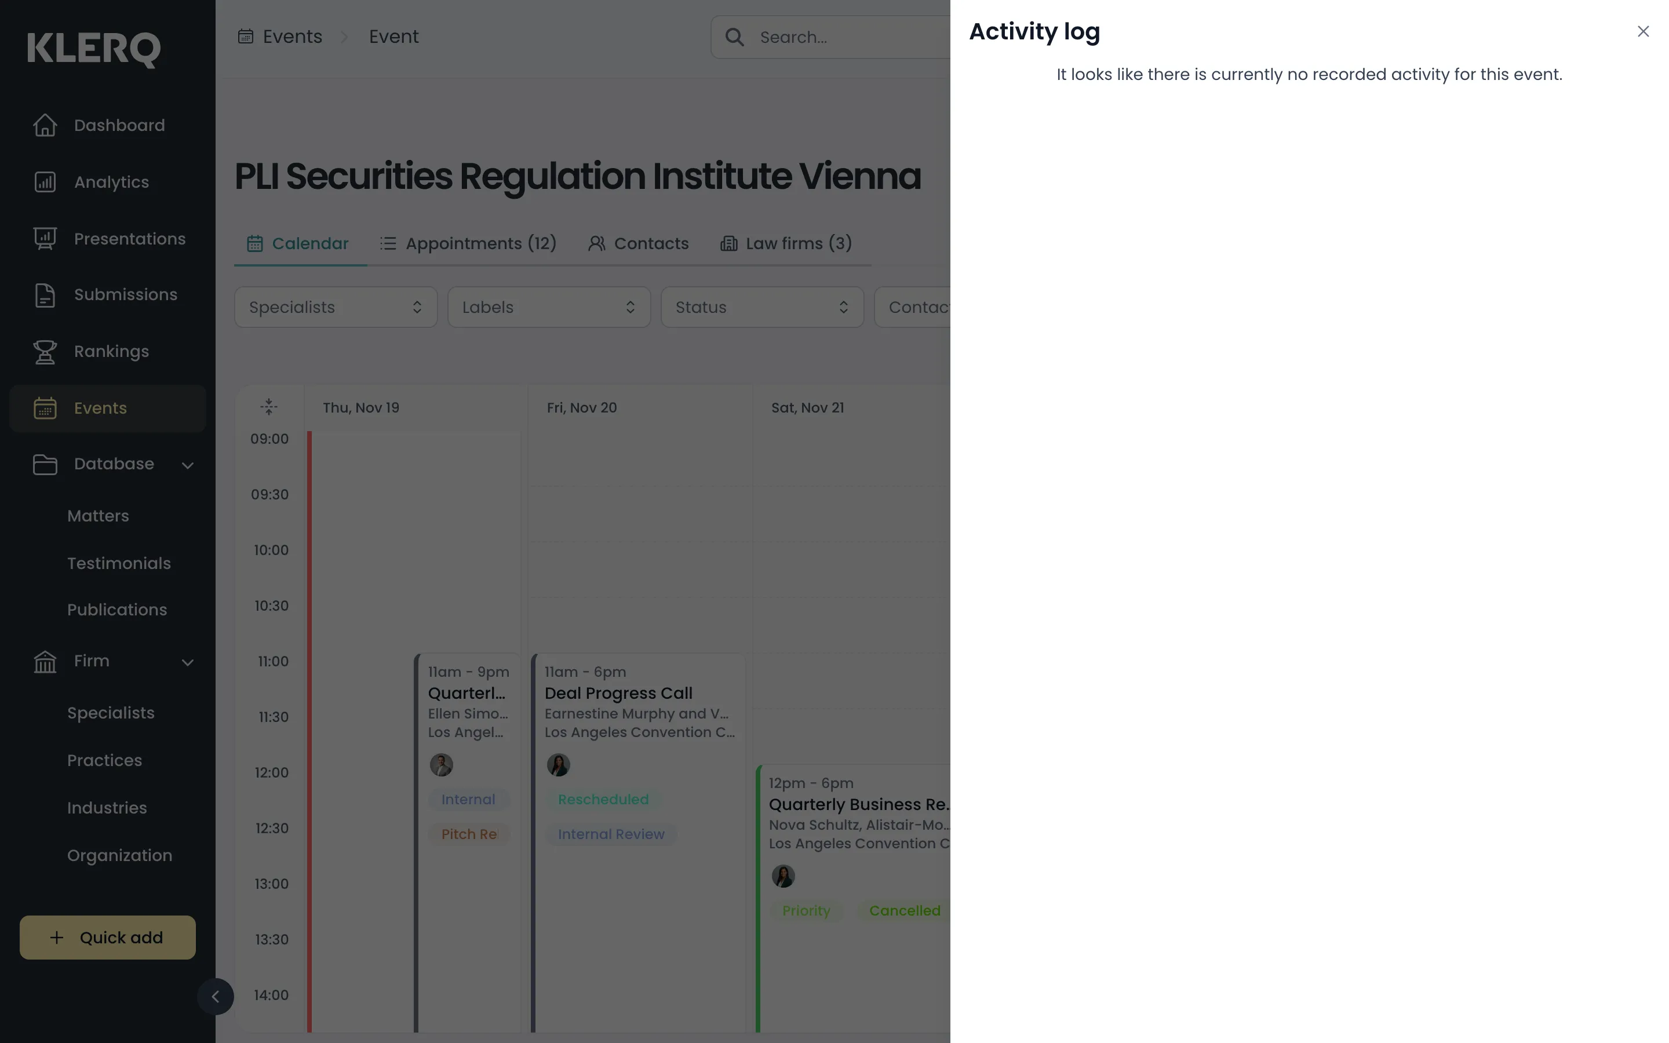Open the Thursday Quarterl... appointment card
The height and width of the screenshot is (1043, 1669).
point(468,843)
